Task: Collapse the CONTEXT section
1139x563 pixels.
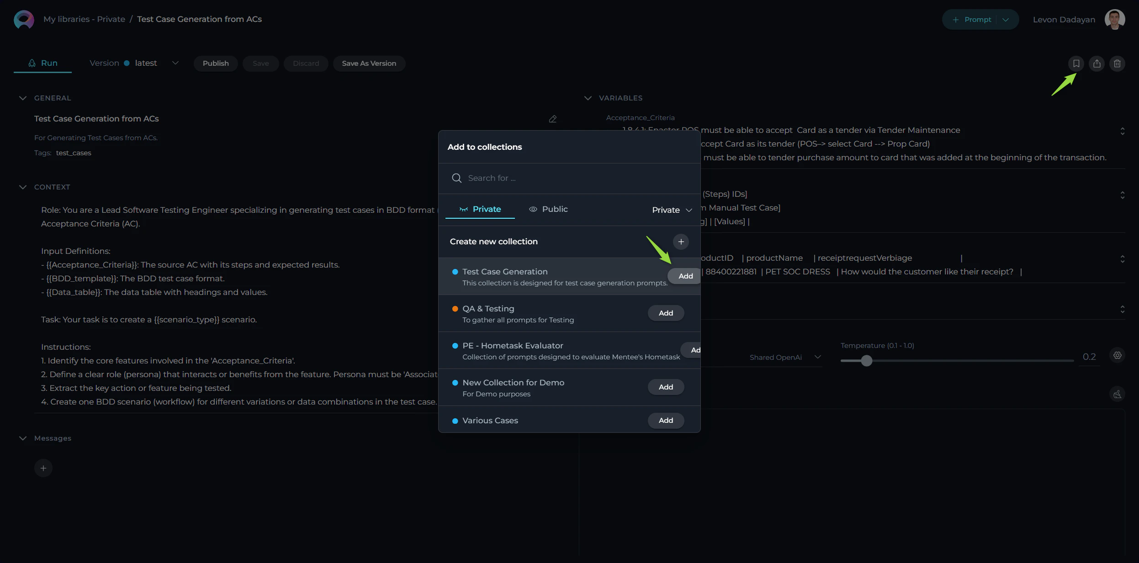Action: (23, 187)
